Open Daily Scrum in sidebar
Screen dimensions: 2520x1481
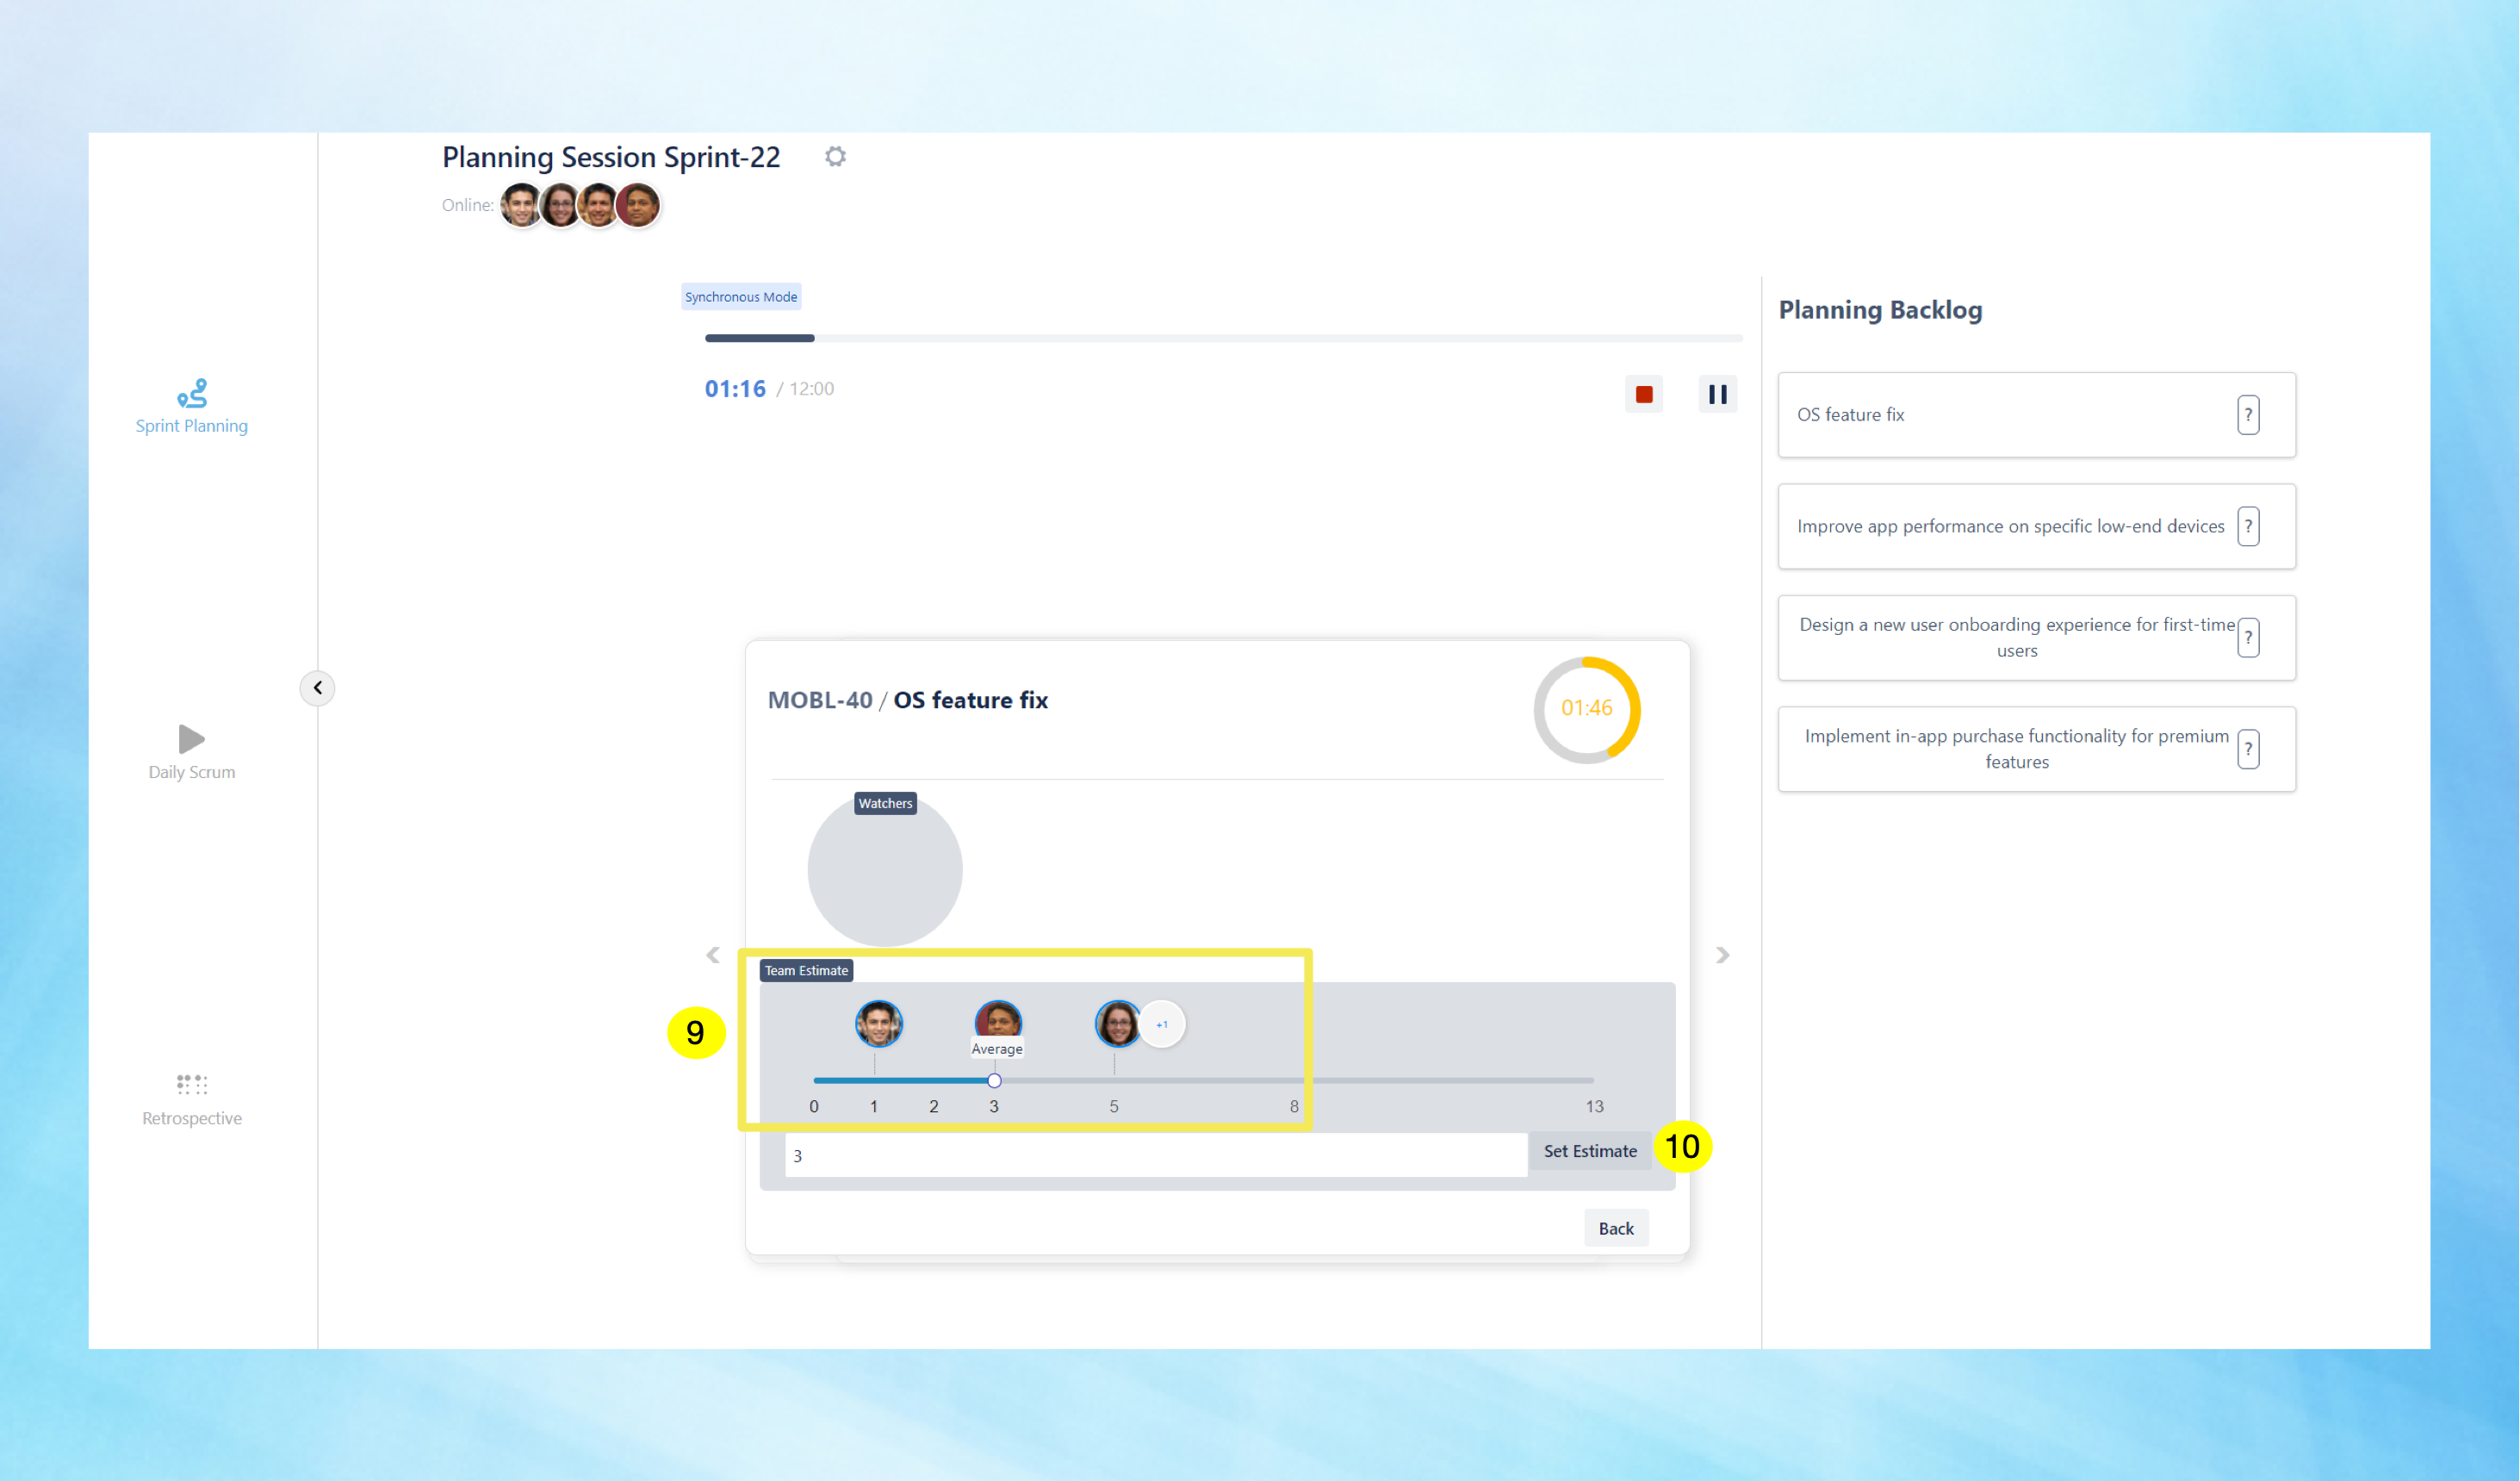(191, 751)
